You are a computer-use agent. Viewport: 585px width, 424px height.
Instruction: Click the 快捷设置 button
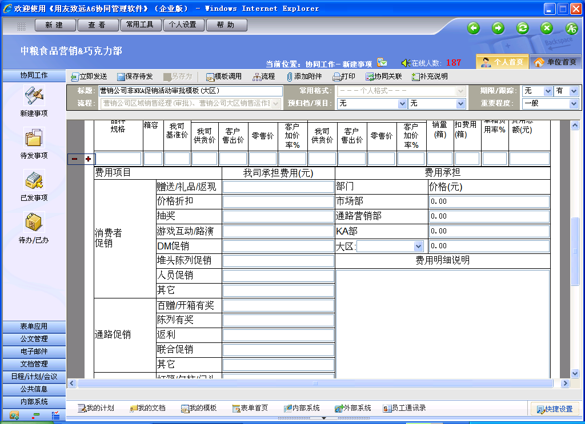tap(554, 409)
